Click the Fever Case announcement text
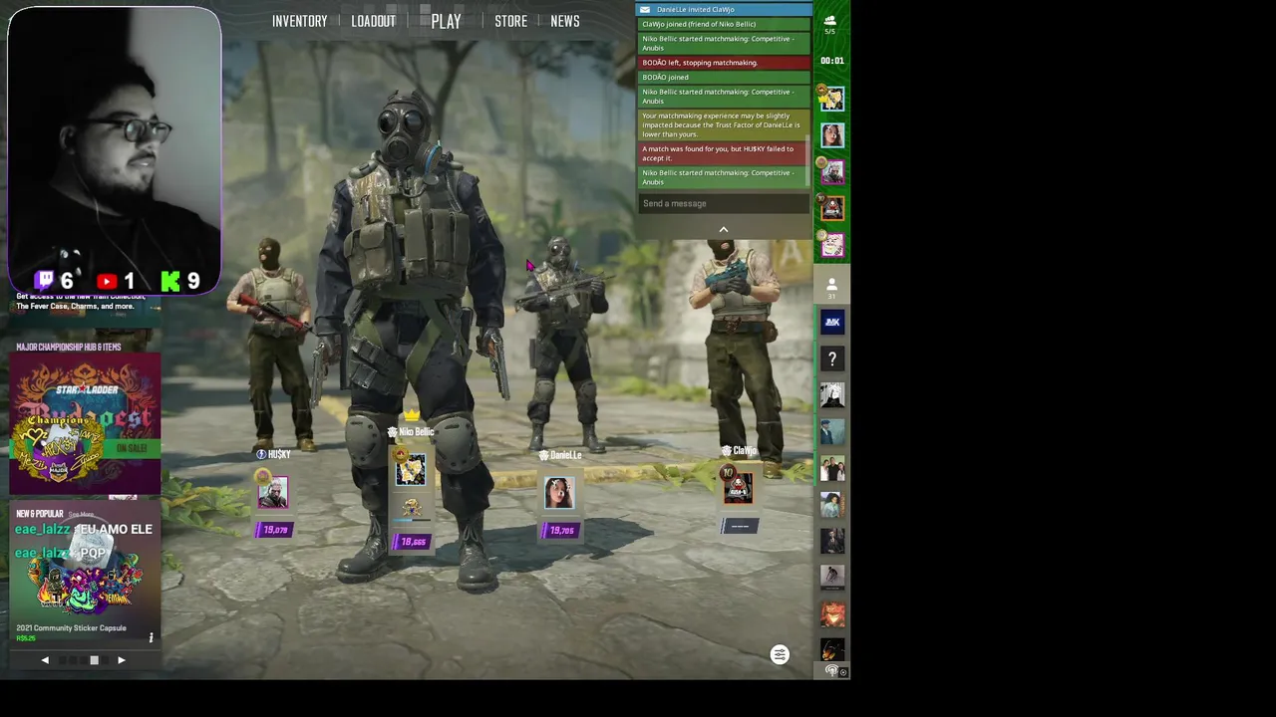The width and height of the screenshot is (1276, 717). (80, 301)
